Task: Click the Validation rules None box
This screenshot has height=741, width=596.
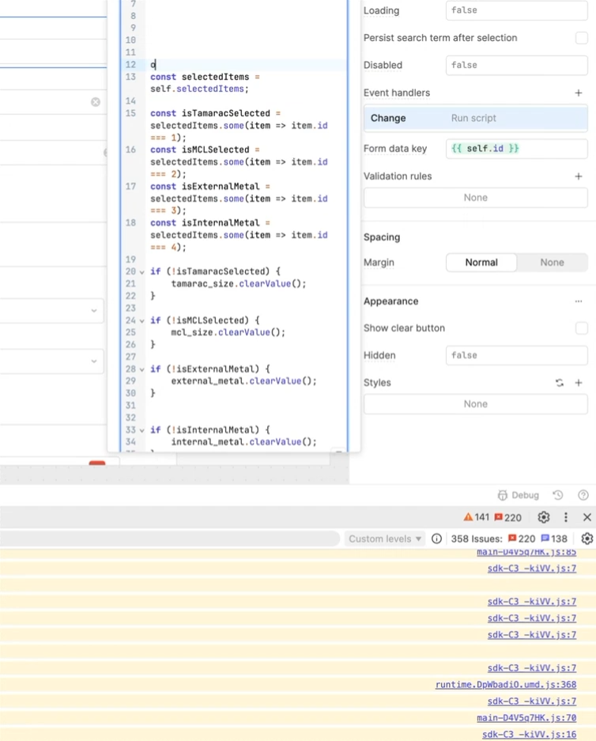Action: point(476,198)
